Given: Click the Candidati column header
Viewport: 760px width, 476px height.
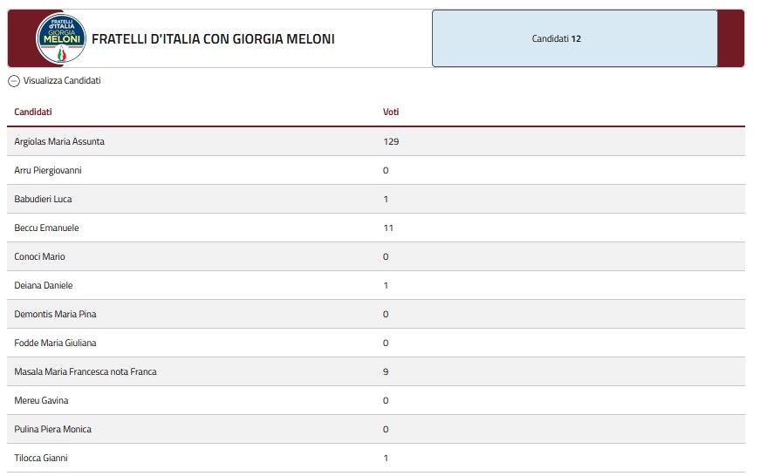Looking at the screenshot, I should (33, 112).
